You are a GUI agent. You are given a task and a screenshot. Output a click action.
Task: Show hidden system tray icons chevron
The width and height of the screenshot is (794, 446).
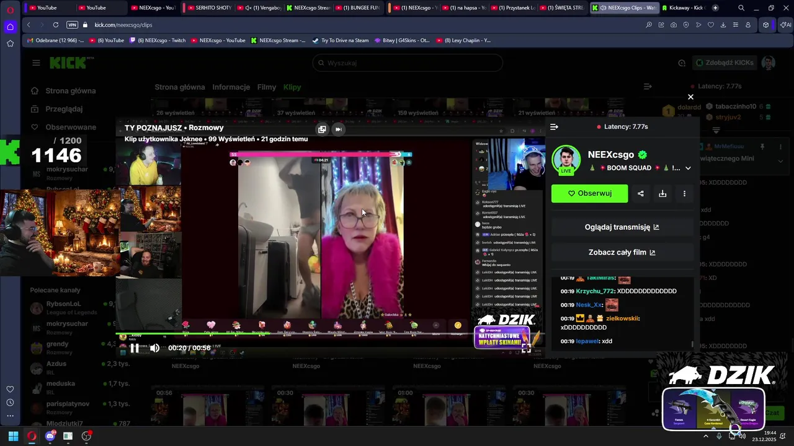click(705, 436)
